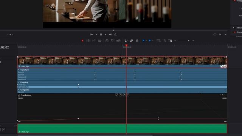Viewport: 242px width, 136px height.
Task: Click the Overwrite Clip edit icon
Action: pos(113,41)
